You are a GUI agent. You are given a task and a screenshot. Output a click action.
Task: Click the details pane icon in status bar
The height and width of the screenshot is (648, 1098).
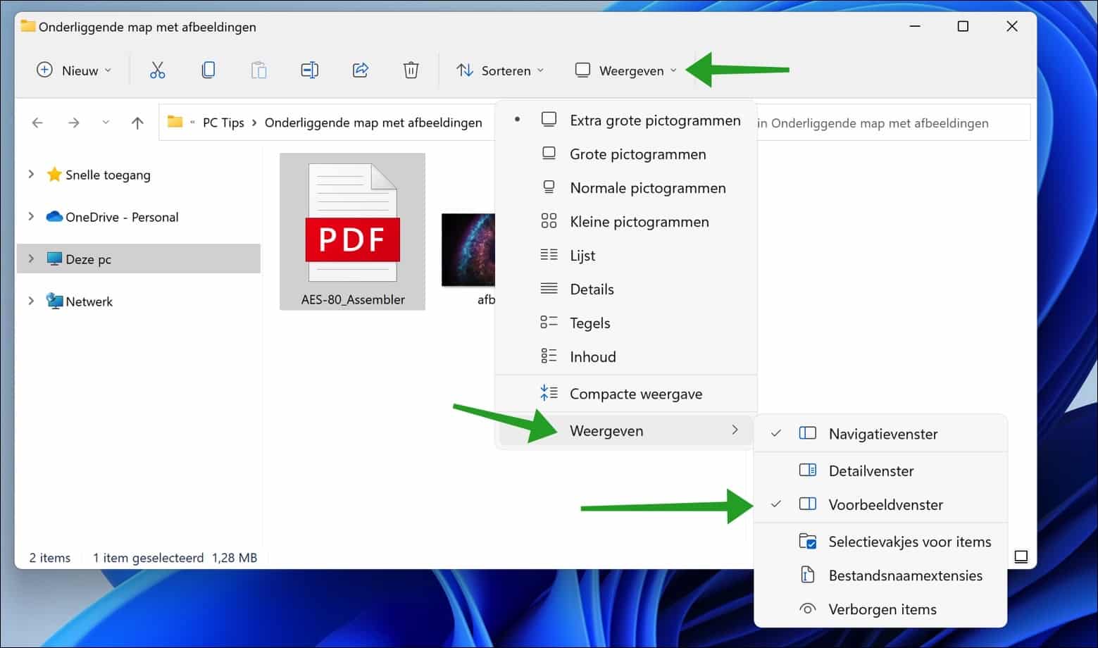[x=1021, y=556]
